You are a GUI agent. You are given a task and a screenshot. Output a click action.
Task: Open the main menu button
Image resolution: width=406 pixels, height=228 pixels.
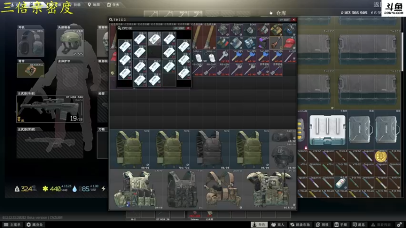[x=12, y=224]
